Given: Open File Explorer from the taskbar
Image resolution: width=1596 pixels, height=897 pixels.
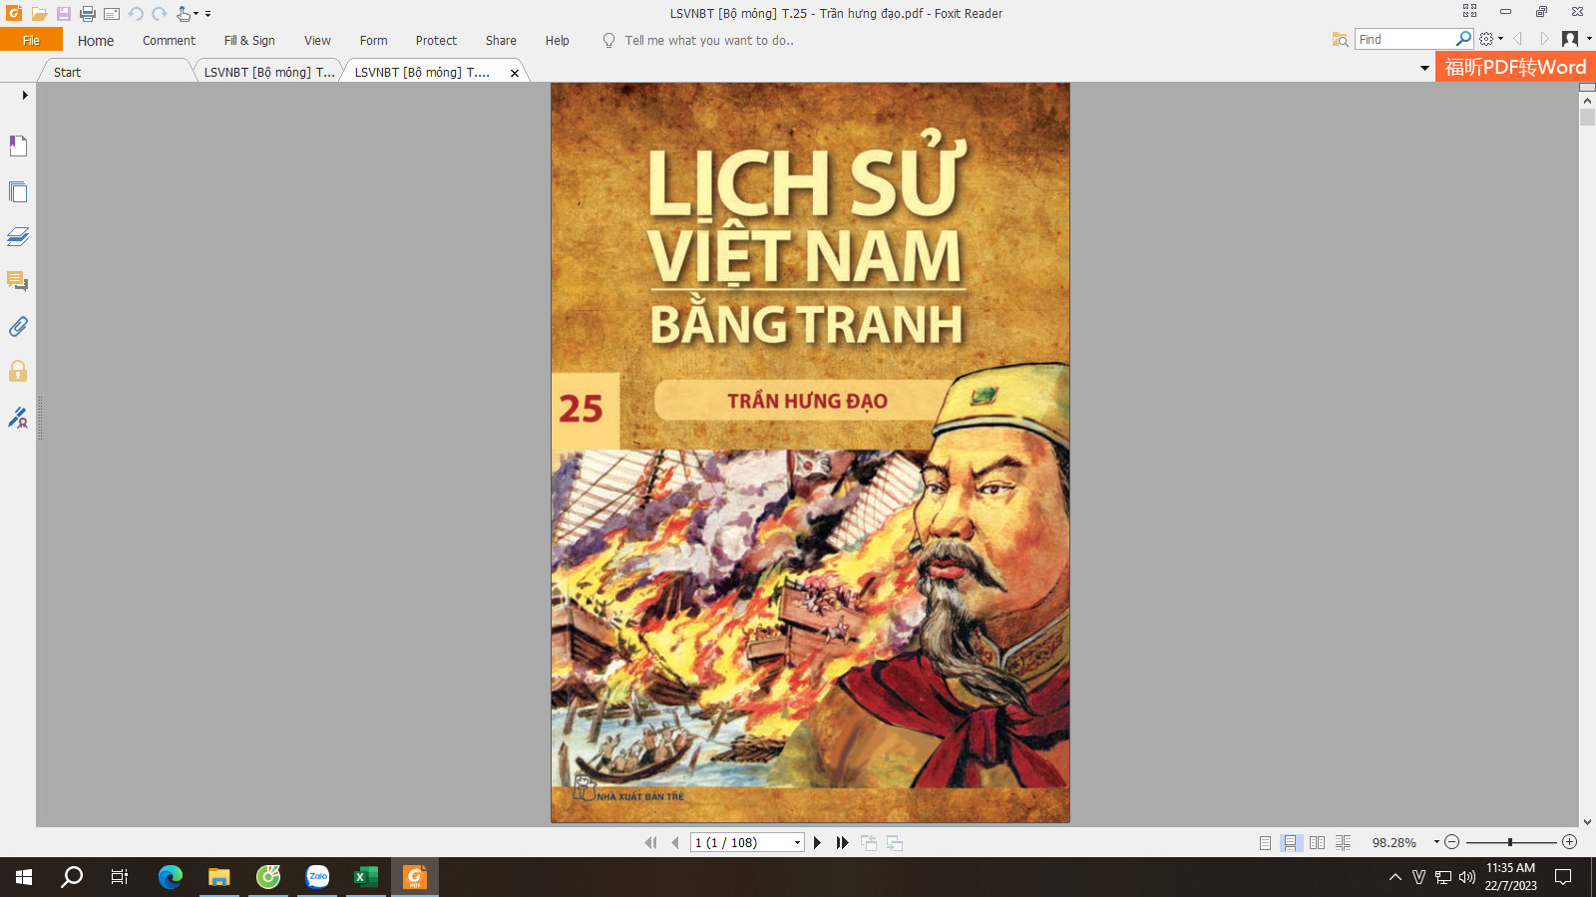Looking at the screenshot, I should (x=219, y=877).
